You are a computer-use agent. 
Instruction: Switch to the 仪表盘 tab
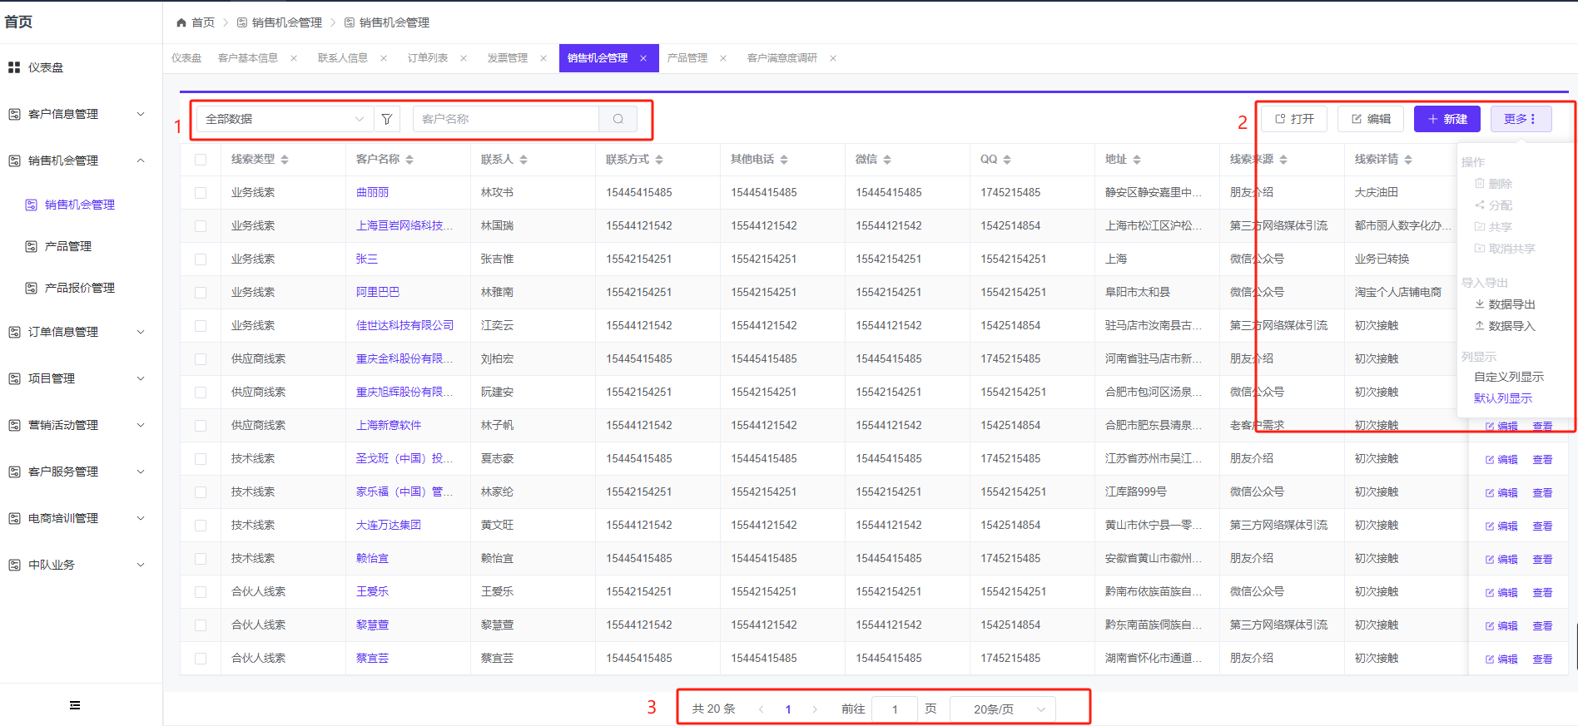click(x=186, y=58)
